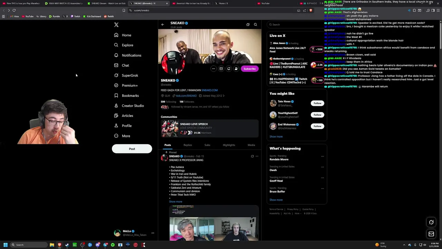Switch to the Highlights tab
The width and height of the screenshot is (442, 249).
click(229, 145)
